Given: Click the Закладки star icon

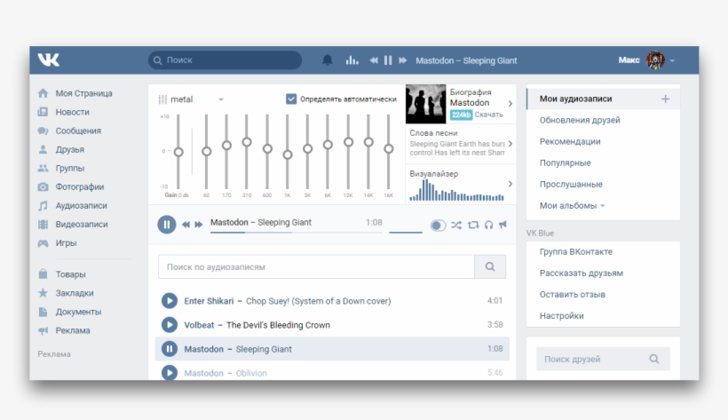Looking at the screenshot, I should [x=43, y=293].
